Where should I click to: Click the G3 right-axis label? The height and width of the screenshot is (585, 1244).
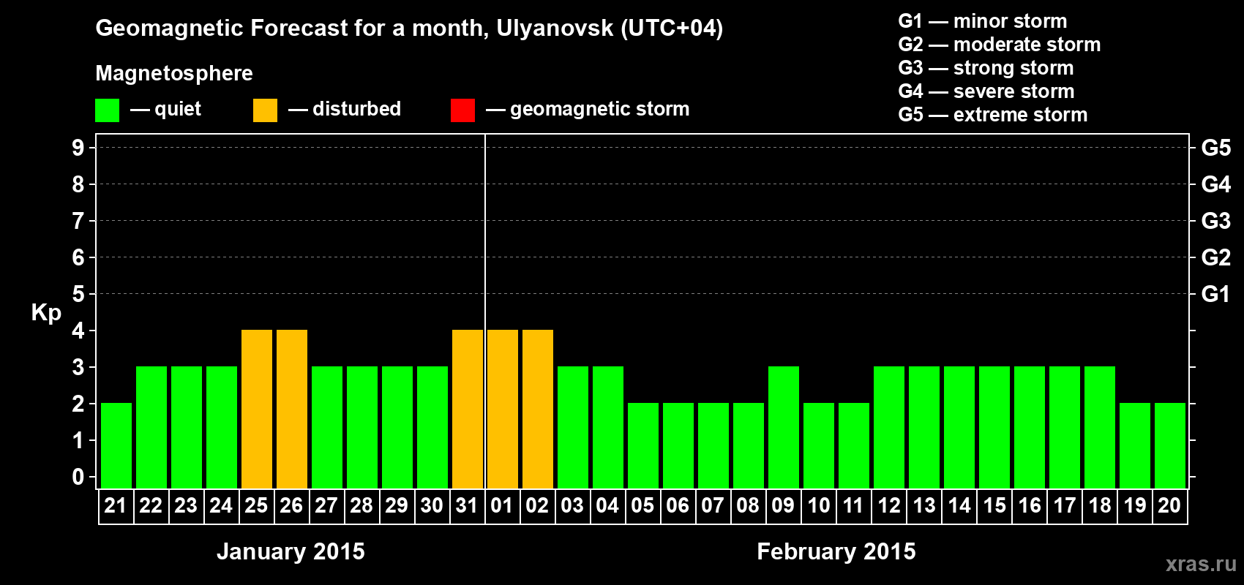coord(1216,221)
